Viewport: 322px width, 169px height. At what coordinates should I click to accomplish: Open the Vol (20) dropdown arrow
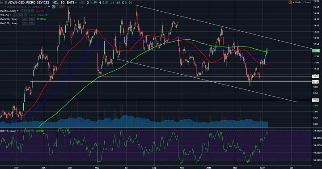tap(10, 15)
